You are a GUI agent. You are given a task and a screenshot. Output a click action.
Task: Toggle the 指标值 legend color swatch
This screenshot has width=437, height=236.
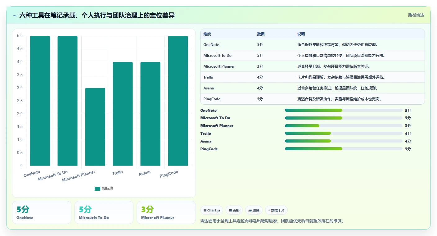(x=97, y=188)
